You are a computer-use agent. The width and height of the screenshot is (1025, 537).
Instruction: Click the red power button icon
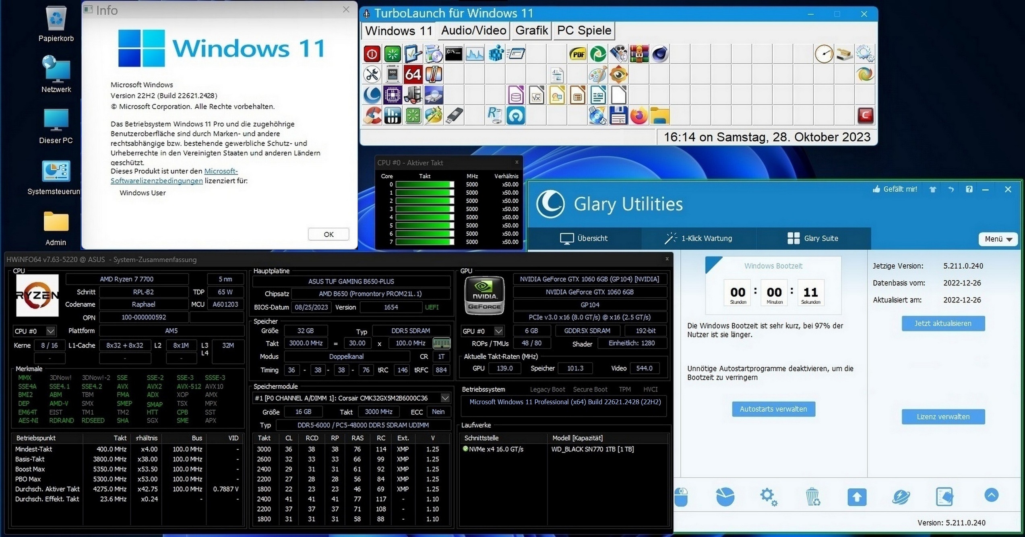coord(372,54)
